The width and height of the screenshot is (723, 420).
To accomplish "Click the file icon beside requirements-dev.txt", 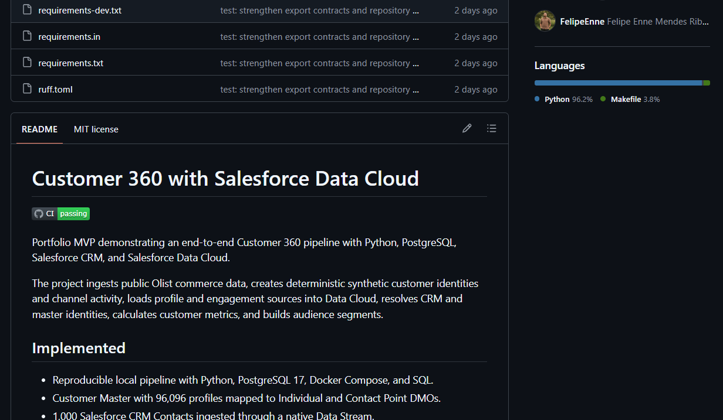I will (x=27, y=10).
